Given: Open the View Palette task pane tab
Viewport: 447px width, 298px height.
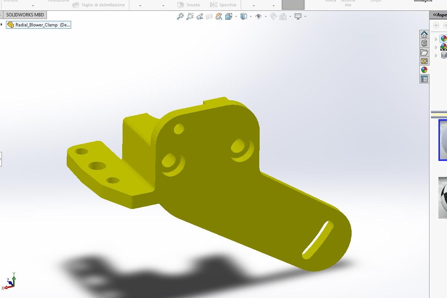Looking at the screenshot, I should [x=424, y=61].
